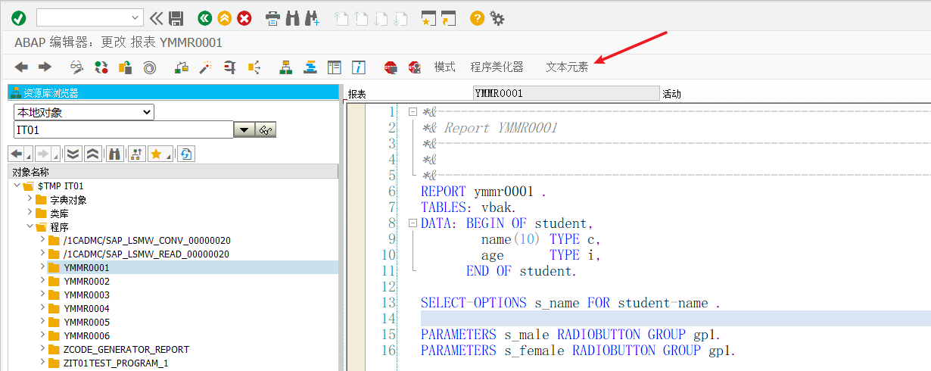Click the 模式 button
The height and width of the screenshot is (371, 931).
(x=444, y=67)
